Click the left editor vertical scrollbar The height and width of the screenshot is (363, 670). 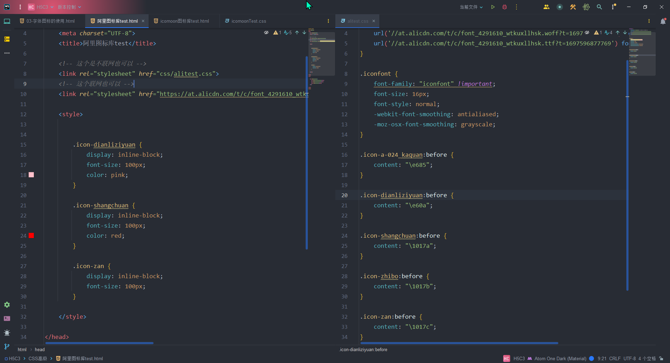tap(307, 153)
